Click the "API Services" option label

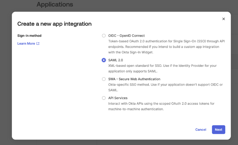coord(118,98)
